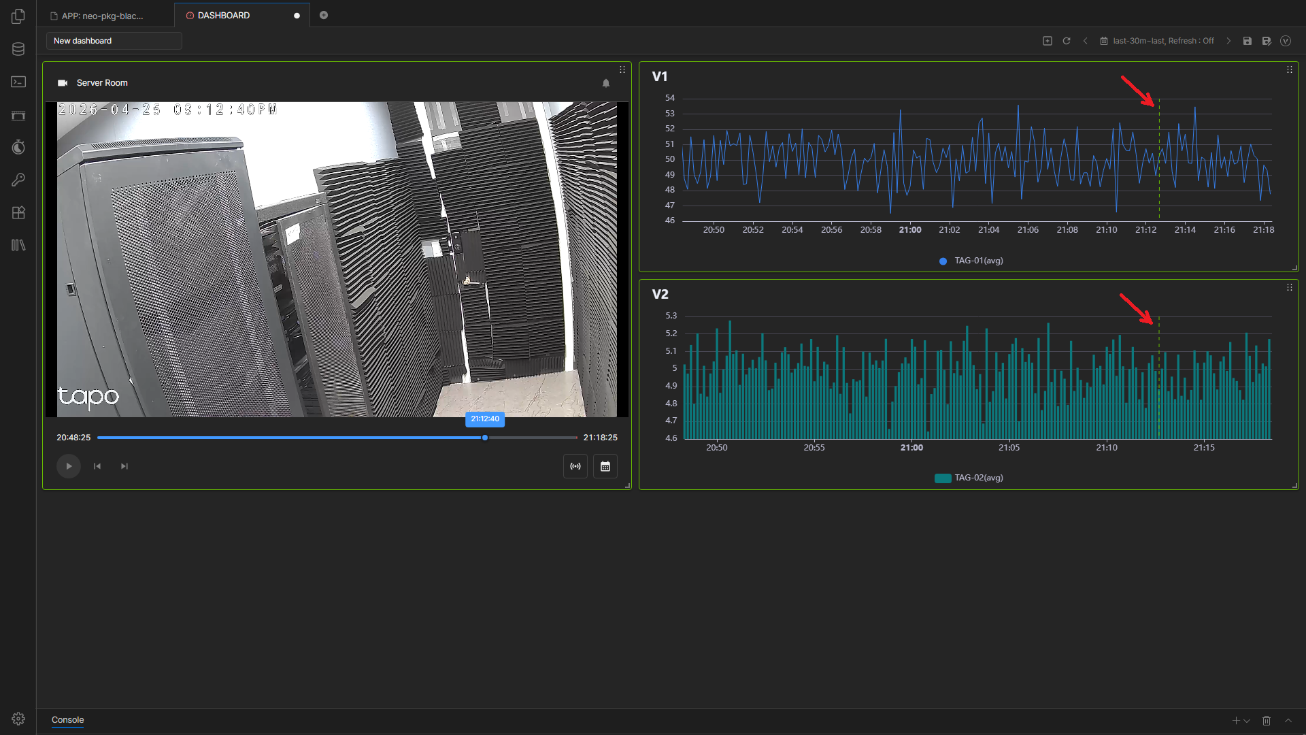
Task: Click the 21:18 label on V1 axis
Action: (1264, 230)
